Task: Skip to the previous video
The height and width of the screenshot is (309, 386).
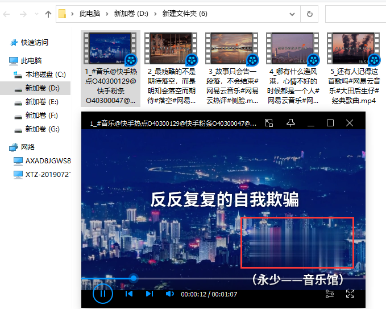Action: [x=129, y=294]
